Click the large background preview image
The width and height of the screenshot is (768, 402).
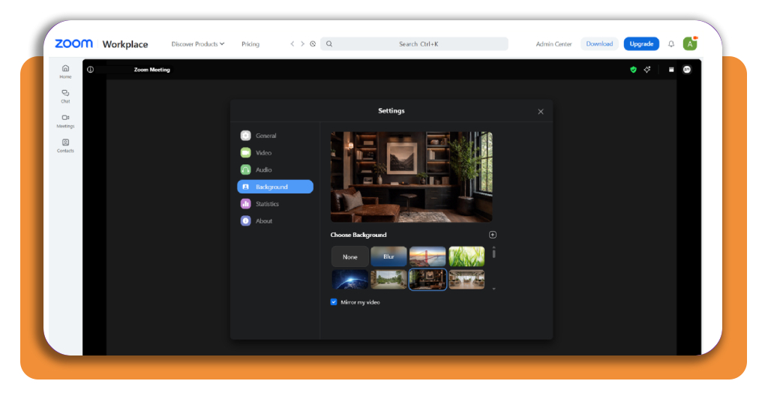[412, 177]
